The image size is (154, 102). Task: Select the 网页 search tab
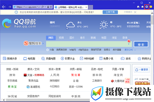pos(51,38)
